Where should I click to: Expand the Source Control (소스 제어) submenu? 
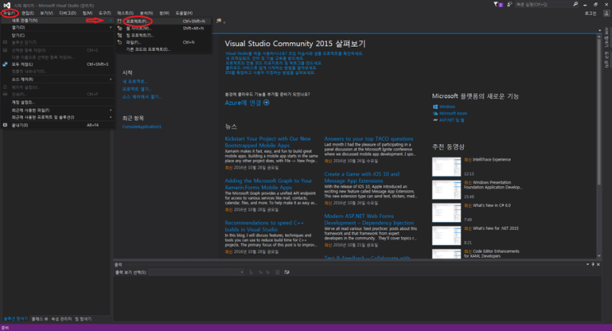tap(58, 80)
